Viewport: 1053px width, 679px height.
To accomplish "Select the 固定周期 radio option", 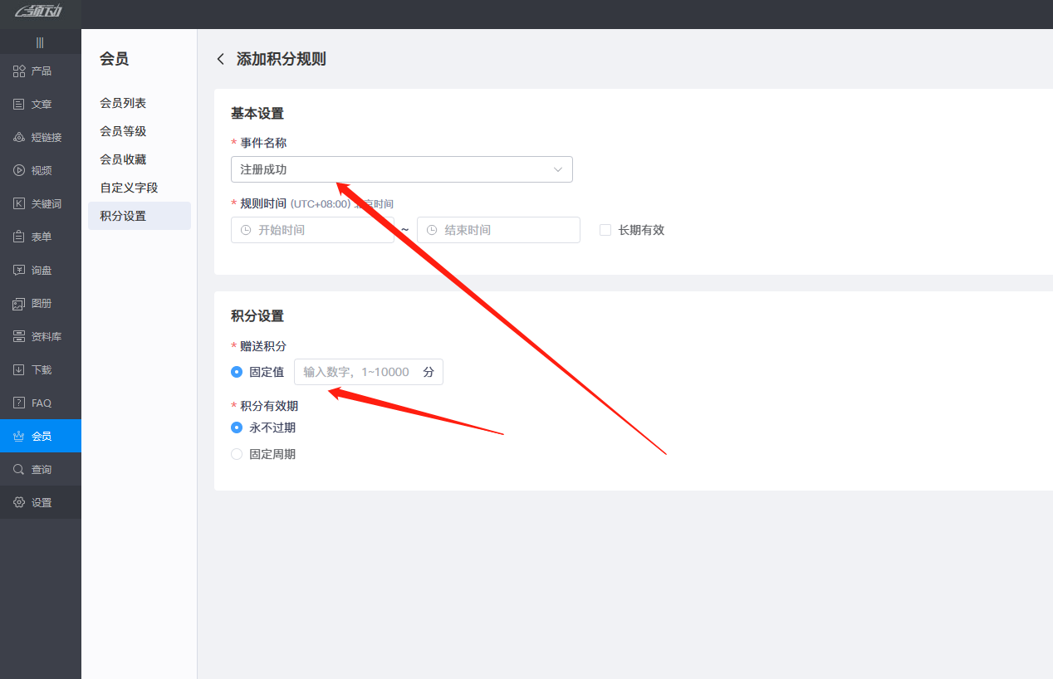I will pos(237,454).
